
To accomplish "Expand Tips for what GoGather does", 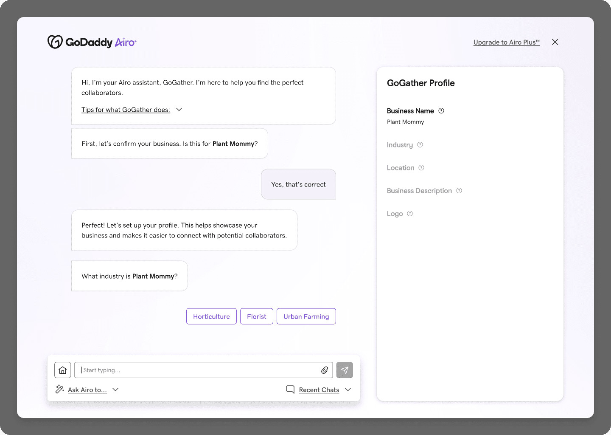I will [126, 110].
